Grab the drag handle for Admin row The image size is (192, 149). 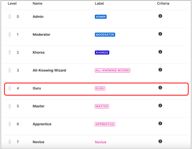tap(10, 17)
